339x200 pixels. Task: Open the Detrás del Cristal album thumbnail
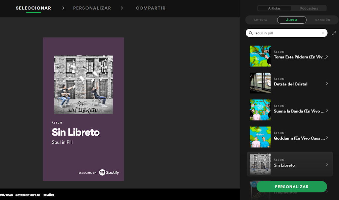tap(260, 83)
